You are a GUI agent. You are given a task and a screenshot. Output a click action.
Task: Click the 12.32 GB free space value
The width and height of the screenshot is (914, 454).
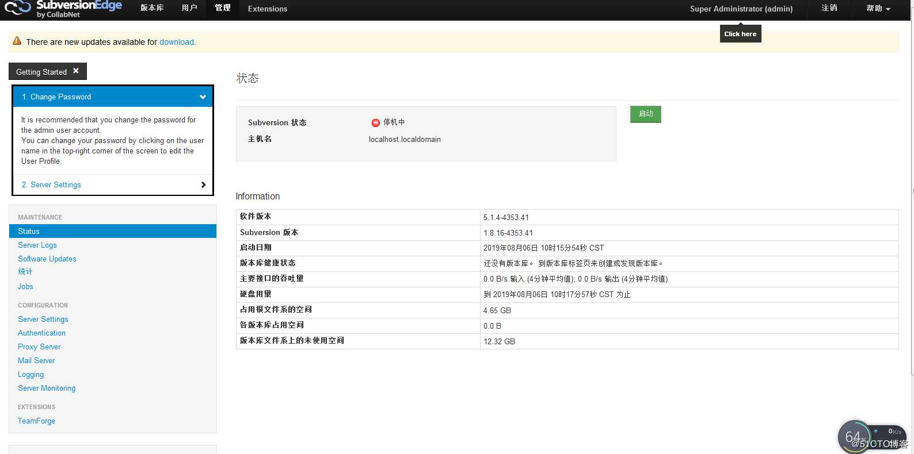pos(499,341)
